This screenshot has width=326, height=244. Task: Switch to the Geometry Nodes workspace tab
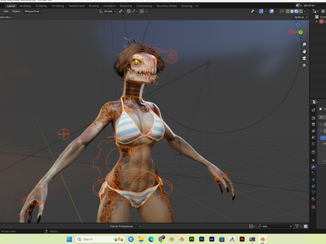coord(167,6)
